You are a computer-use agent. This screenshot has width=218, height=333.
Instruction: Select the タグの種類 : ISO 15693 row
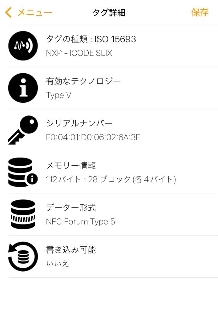tap(91, 39)
